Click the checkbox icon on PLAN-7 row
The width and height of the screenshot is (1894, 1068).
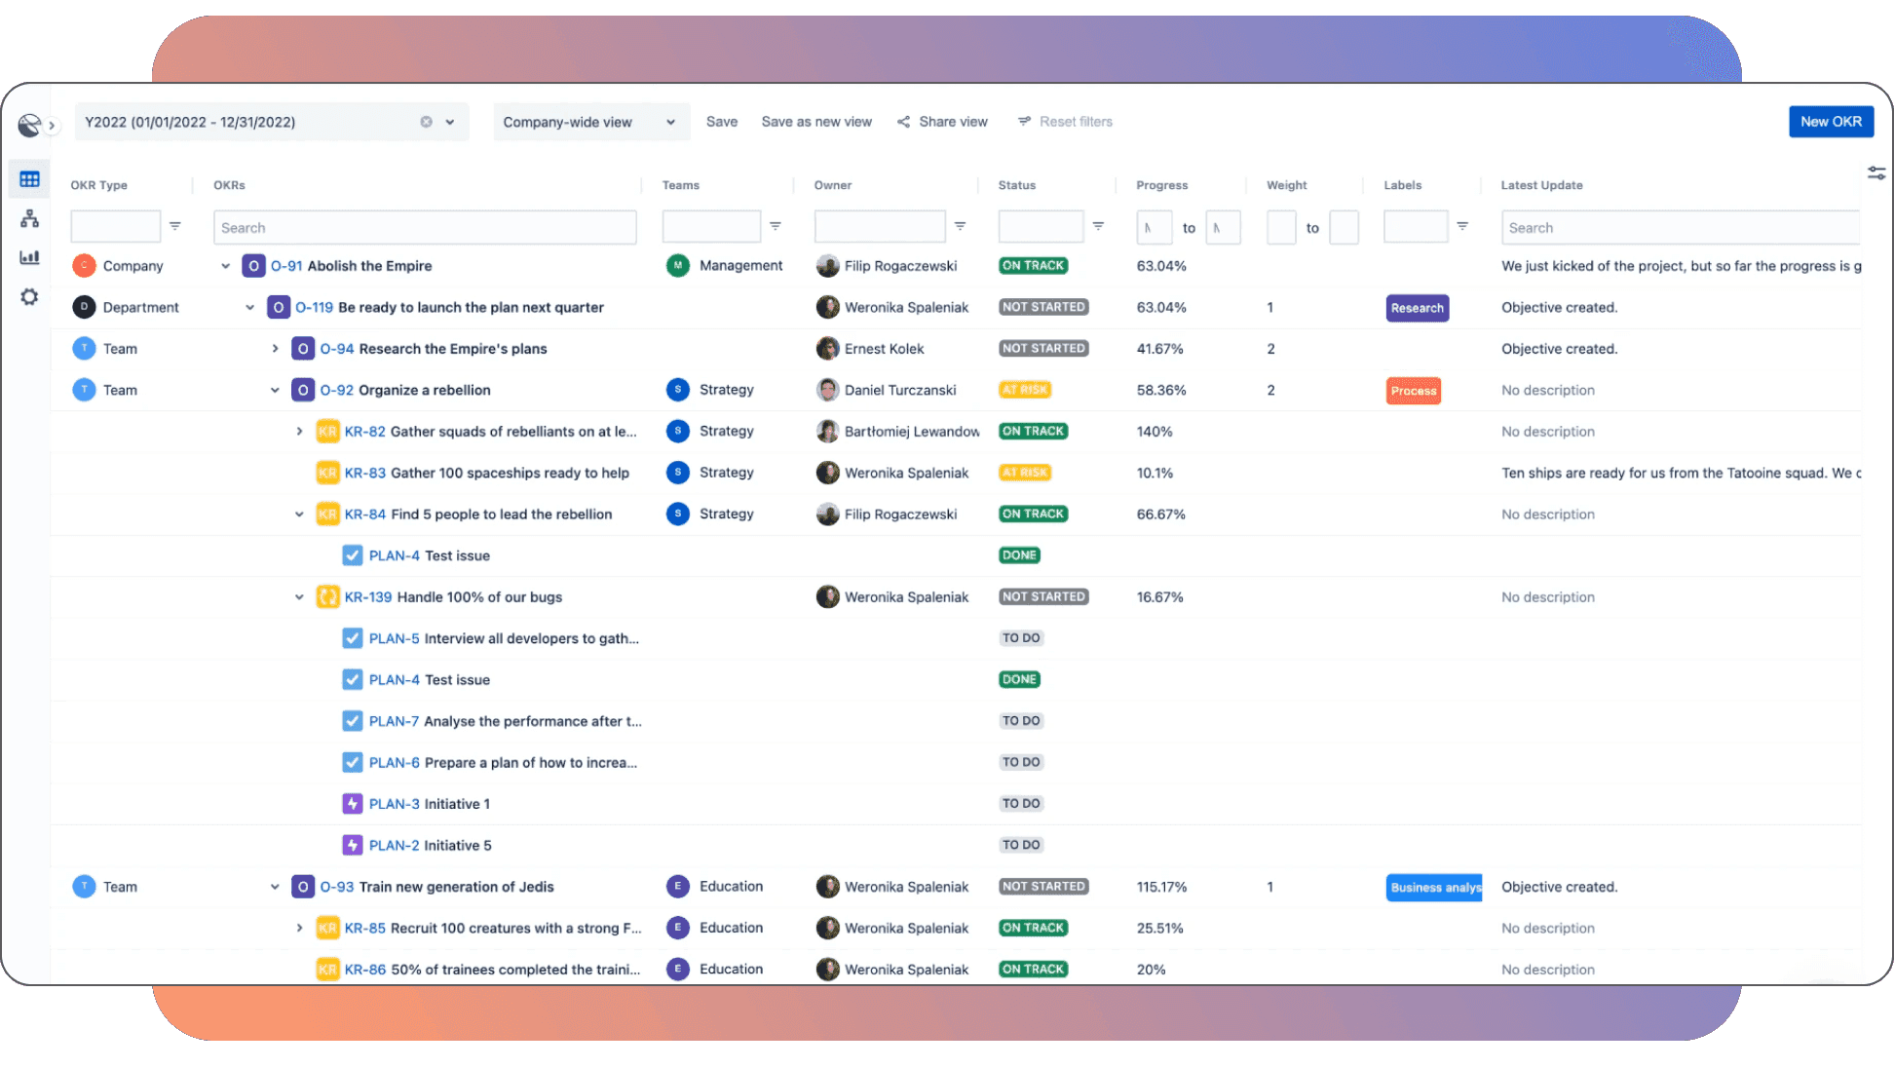(352, 721)
